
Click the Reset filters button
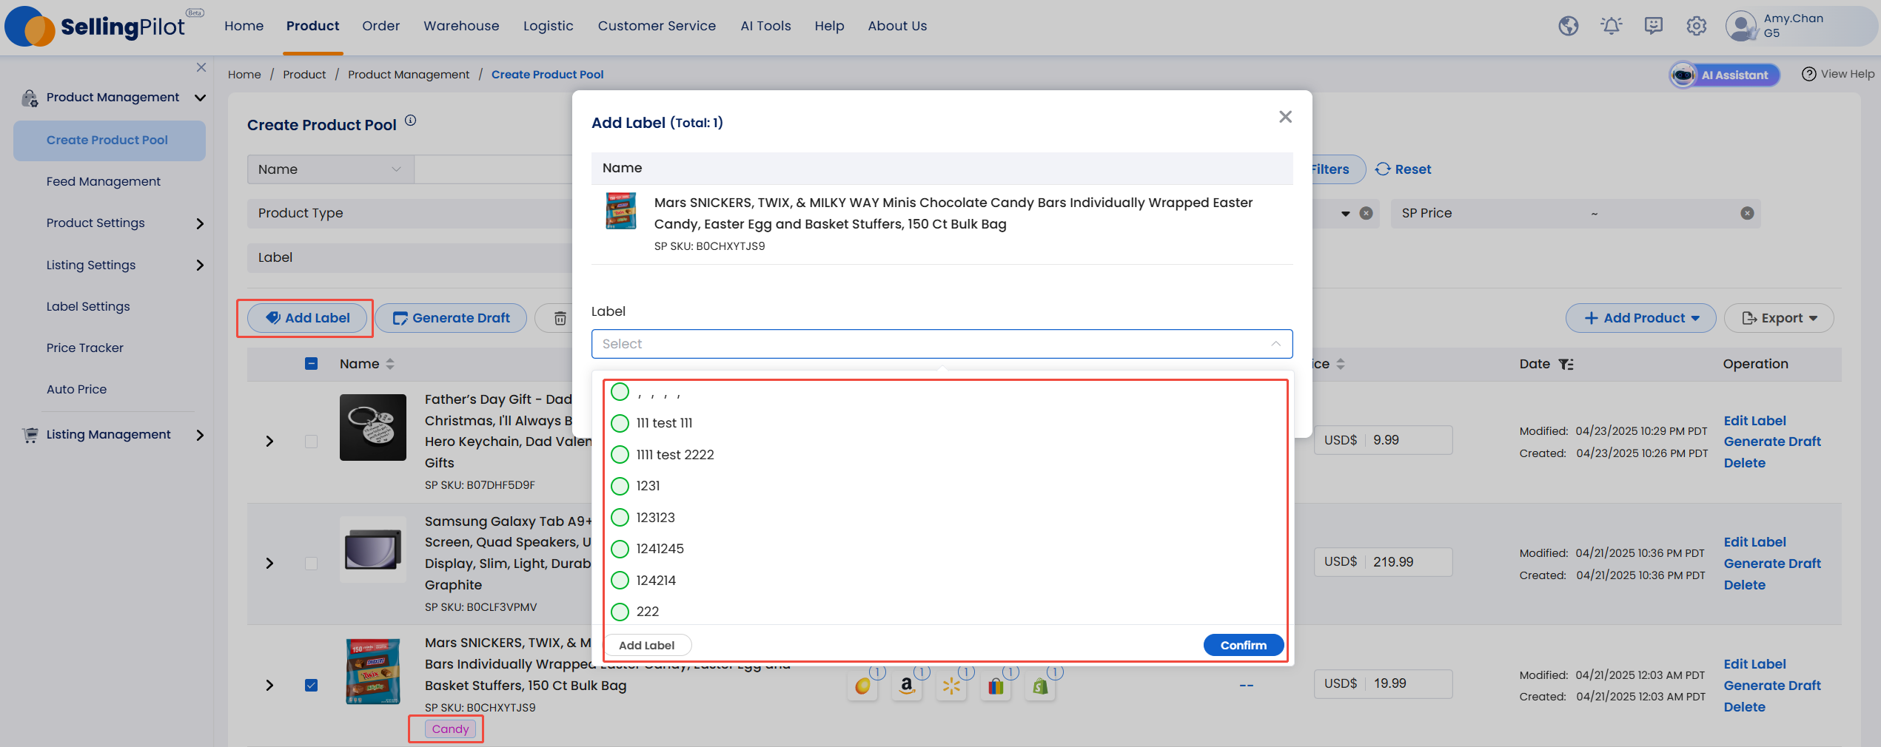click(x=1403, y=169)
